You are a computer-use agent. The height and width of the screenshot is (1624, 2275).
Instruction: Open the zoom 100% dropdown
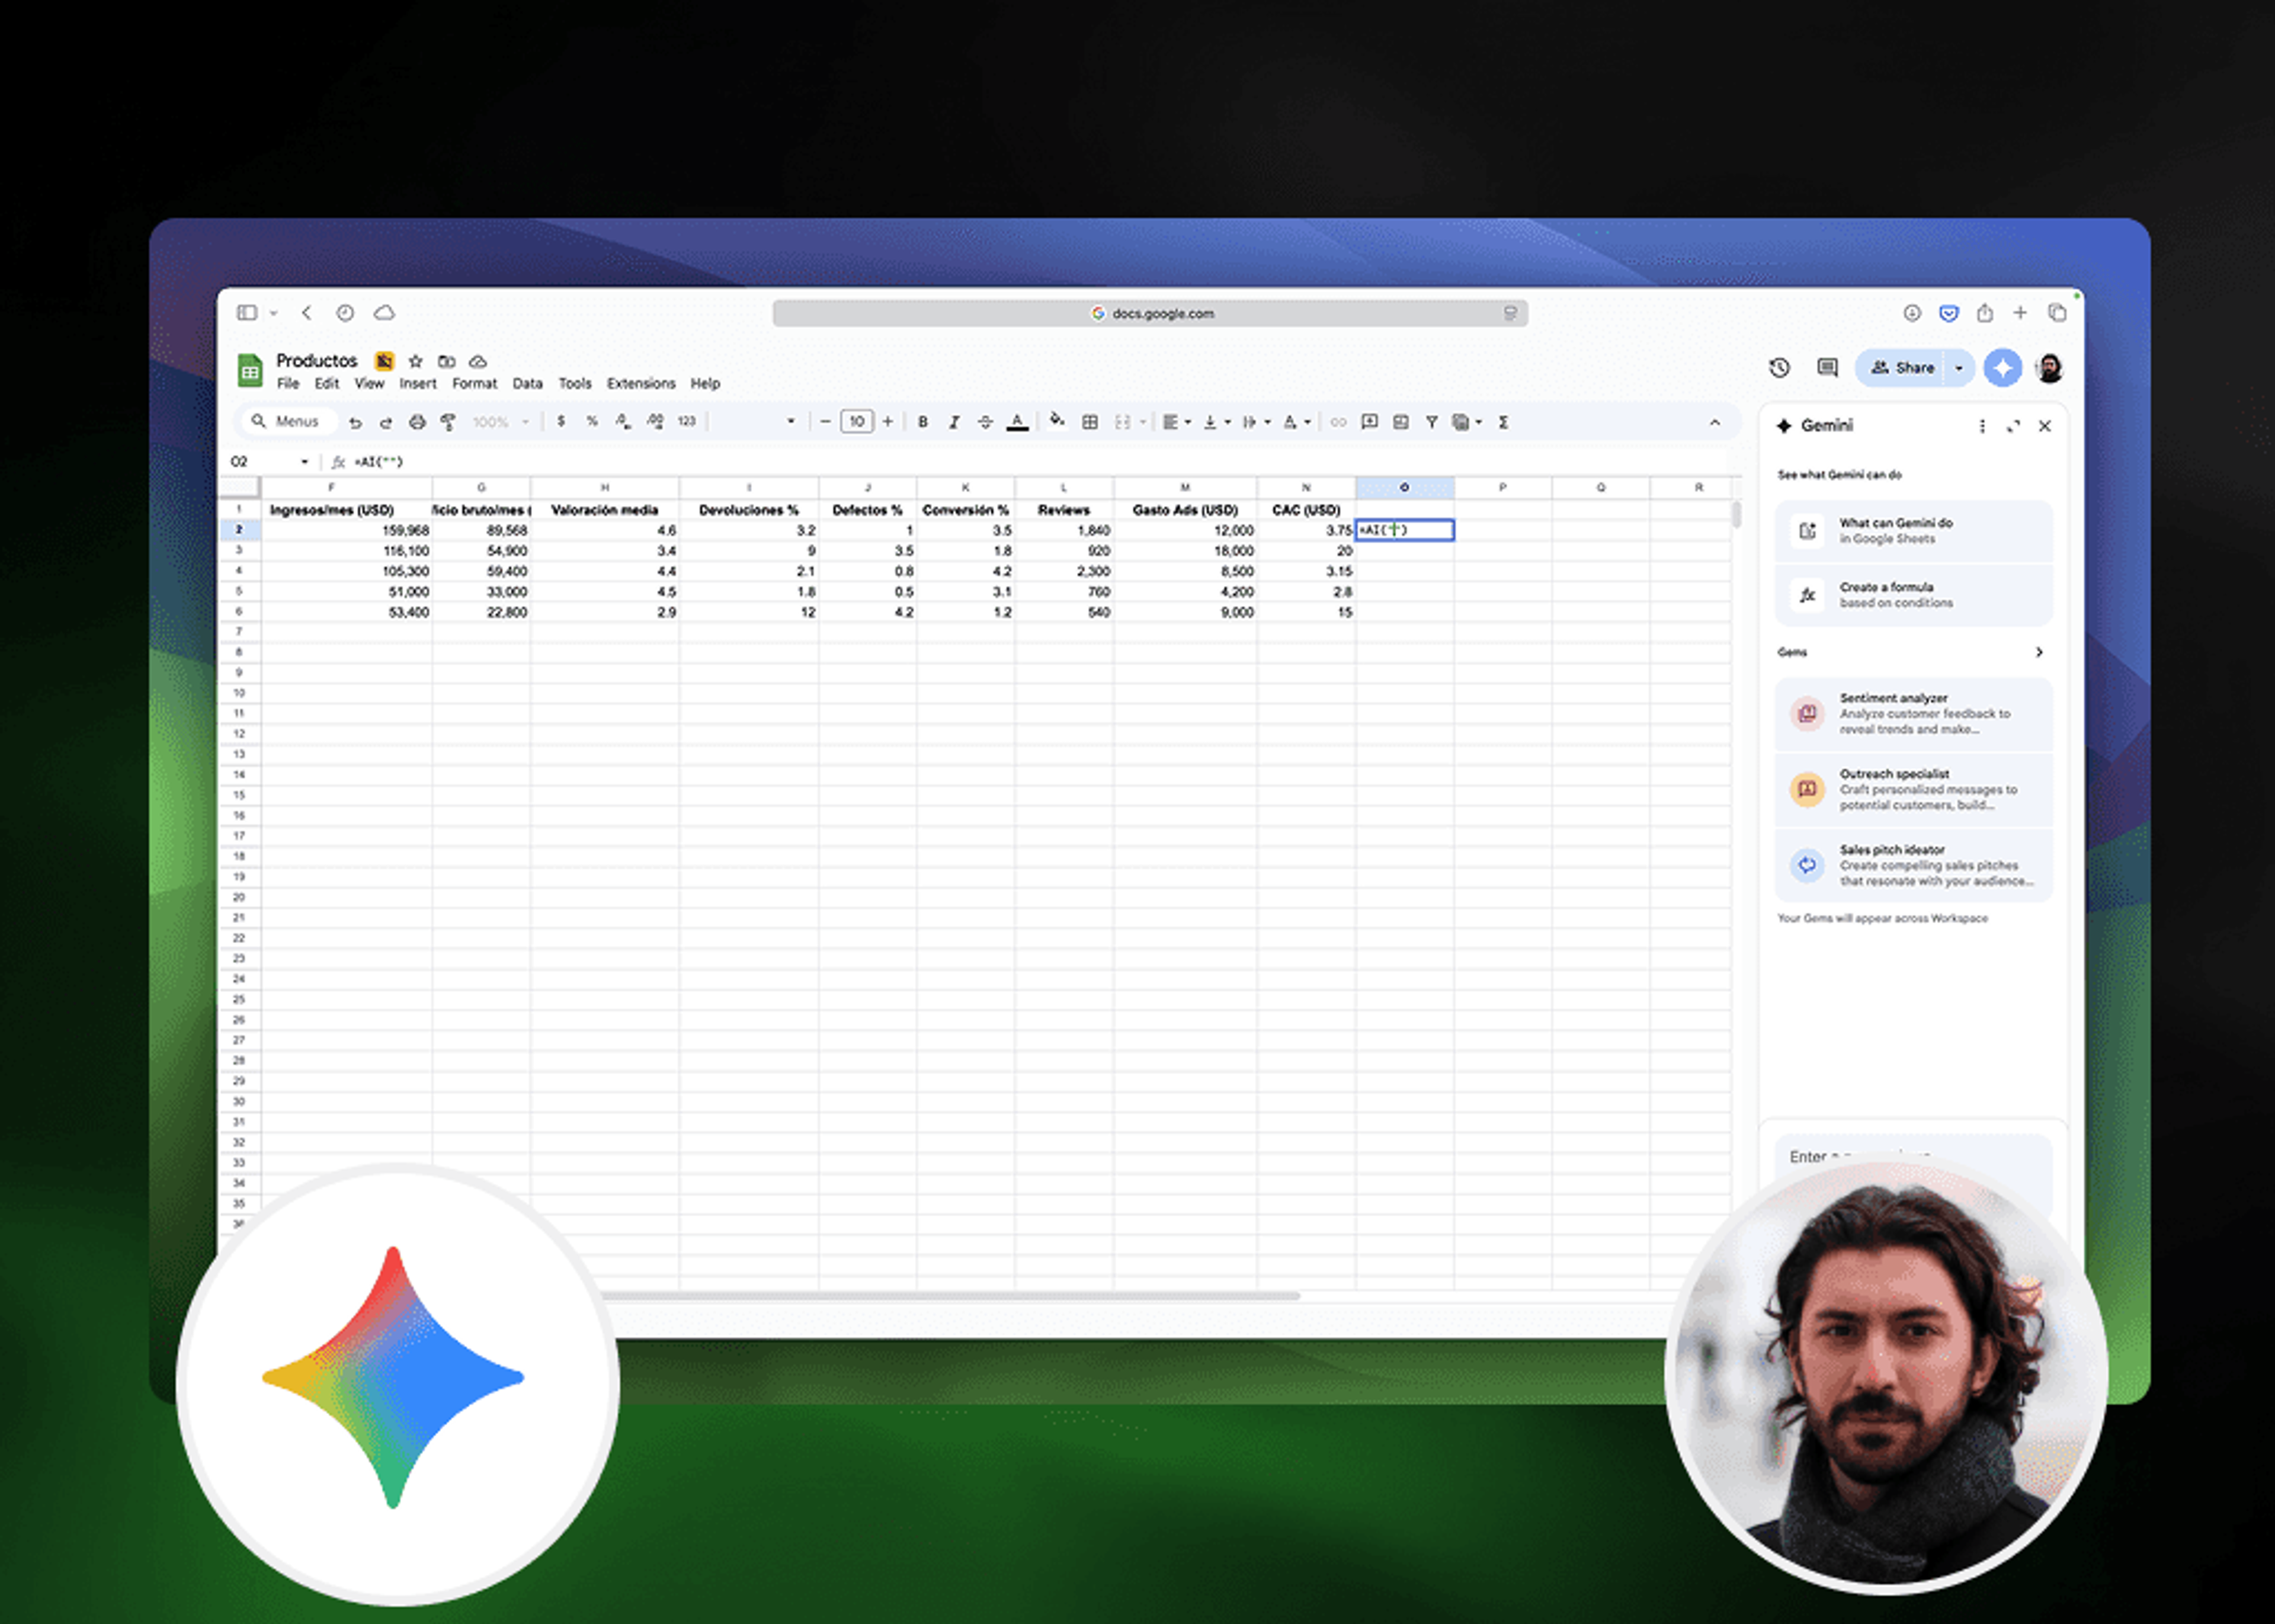click(501, 422)
